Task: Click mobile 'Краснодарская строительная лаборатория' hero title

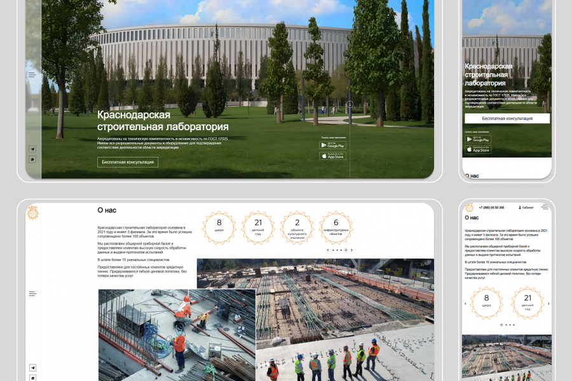Action: [489, 75]
